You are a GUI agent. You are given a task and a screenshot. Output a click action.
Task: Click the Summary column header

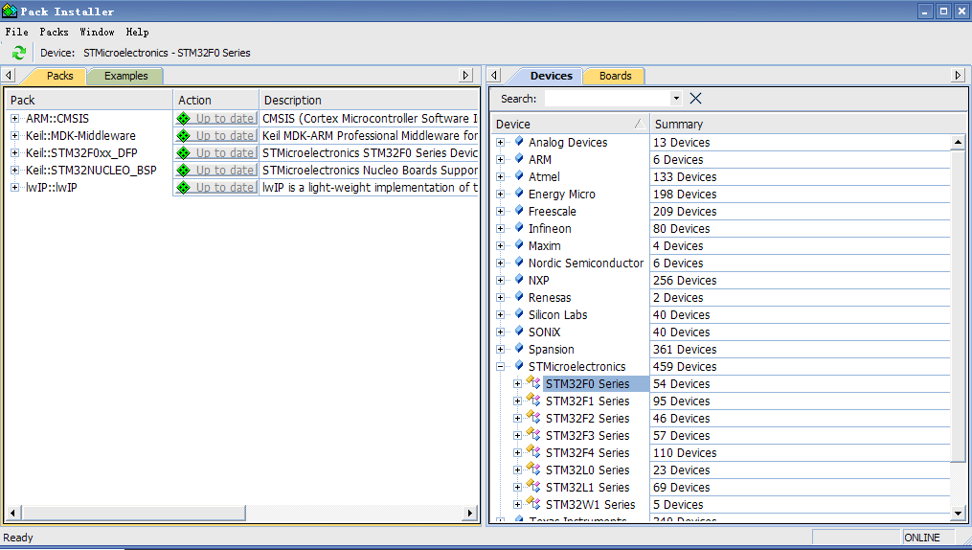coord(807,124)
